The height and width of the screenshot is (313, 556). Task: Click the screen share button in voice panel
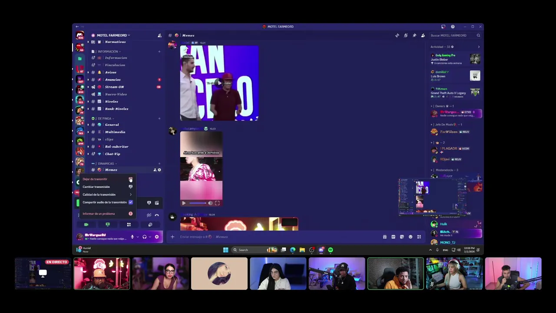tap(108, 225)
